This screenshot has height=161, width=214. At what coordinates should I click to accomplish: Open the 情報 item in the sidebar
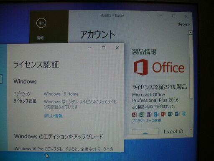pos(40,38)
